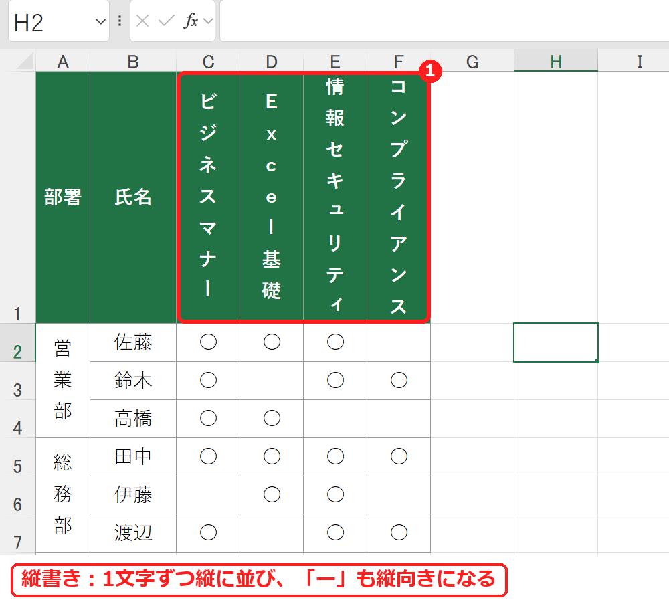Click the confirm entry checkmark icon
This screenshot has height=602, width=669.
167,21
